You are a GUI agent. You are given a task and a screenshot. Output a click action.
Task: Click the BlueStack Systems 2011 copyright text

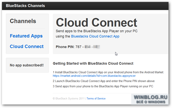point(69,98)
